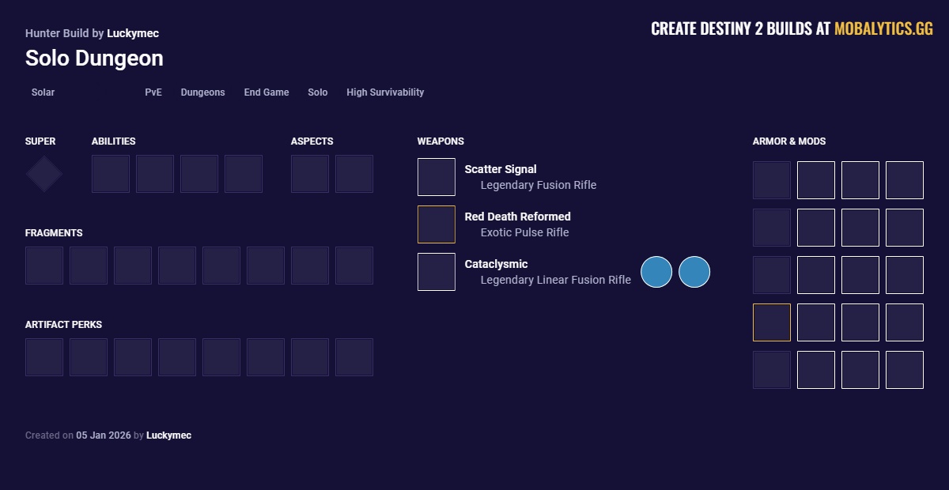This screenshot has width=949, height=490.
Task: Click the High Survivability tag
Action: pos(384,92)
